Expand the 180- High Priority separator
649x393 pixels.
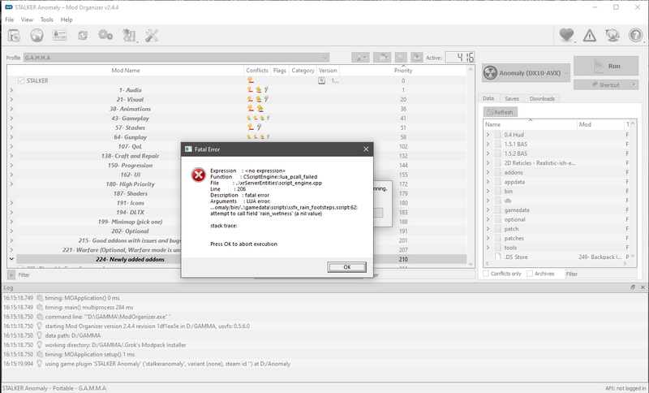coord(11,184)
